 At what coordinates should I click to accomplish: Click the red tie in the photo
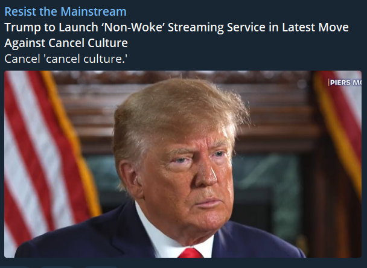(x=191, y=253)
